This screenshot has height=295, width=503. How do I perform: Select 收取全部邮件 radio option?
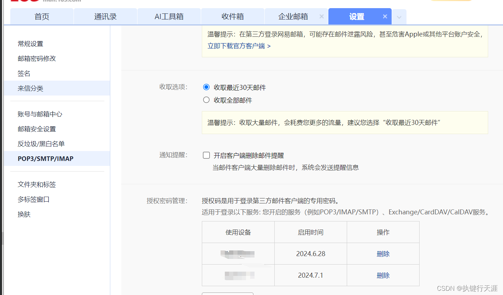(206, 100)
